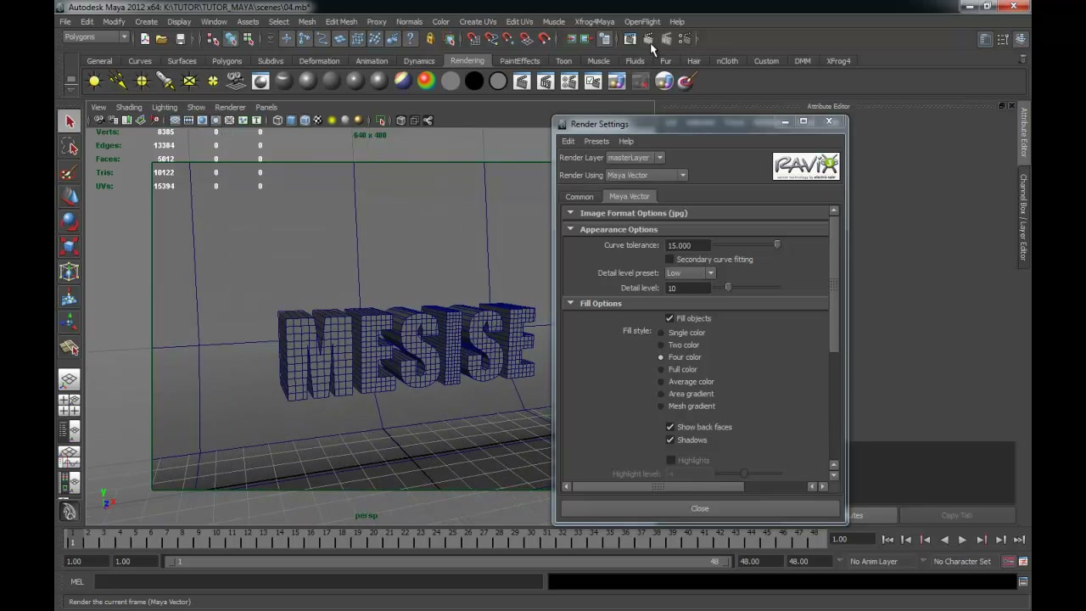Click the black material sphere shelf icon
This screenshot has width=1086, height=611.
coord(474,81)
